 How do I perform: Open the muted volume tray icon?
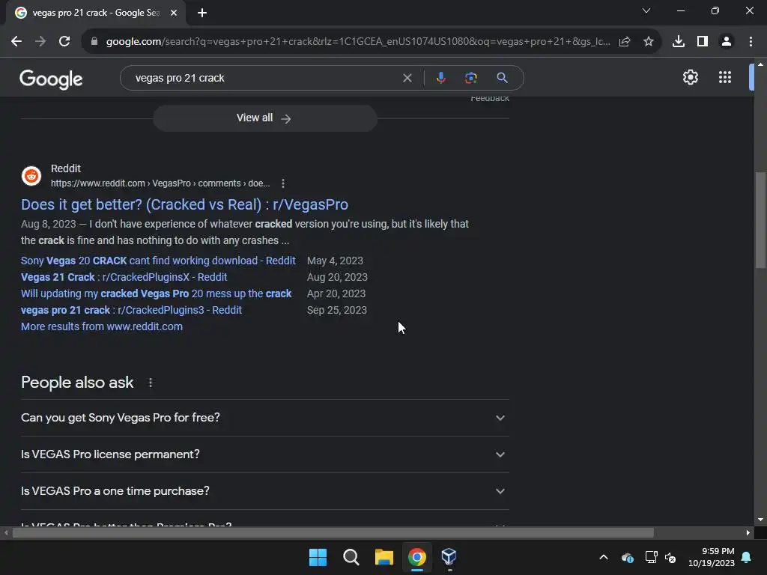[670, 557]
